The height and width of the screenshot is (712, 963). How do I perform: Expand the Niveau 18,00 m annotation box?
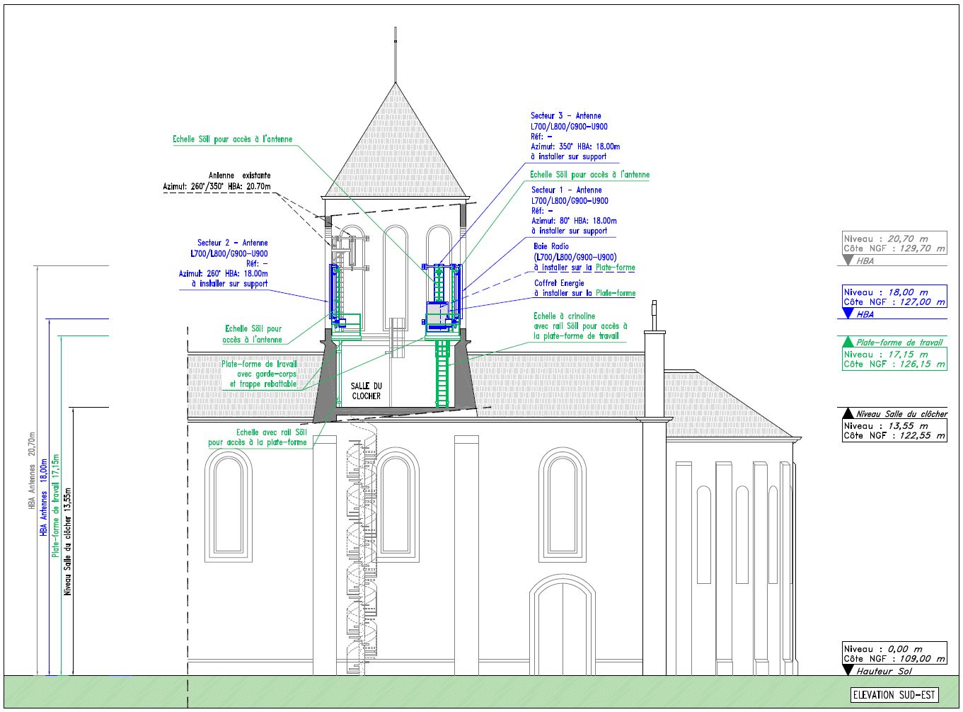coord(893,296)
